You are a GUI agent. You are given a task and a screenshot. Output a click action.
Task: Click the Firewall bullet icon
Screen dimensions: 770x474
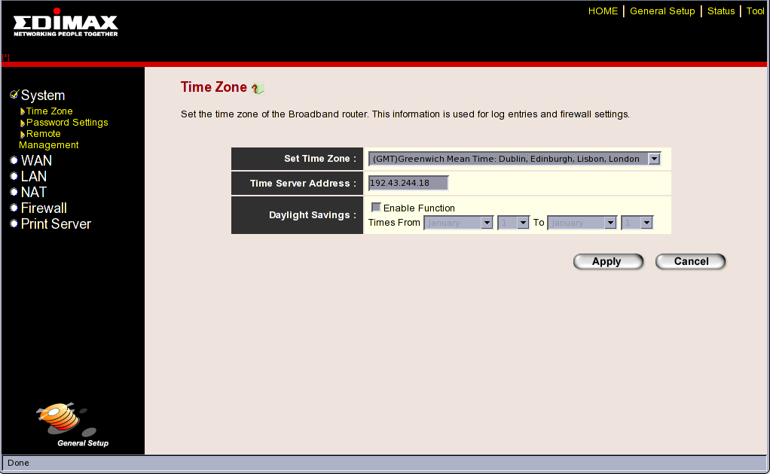14,208
